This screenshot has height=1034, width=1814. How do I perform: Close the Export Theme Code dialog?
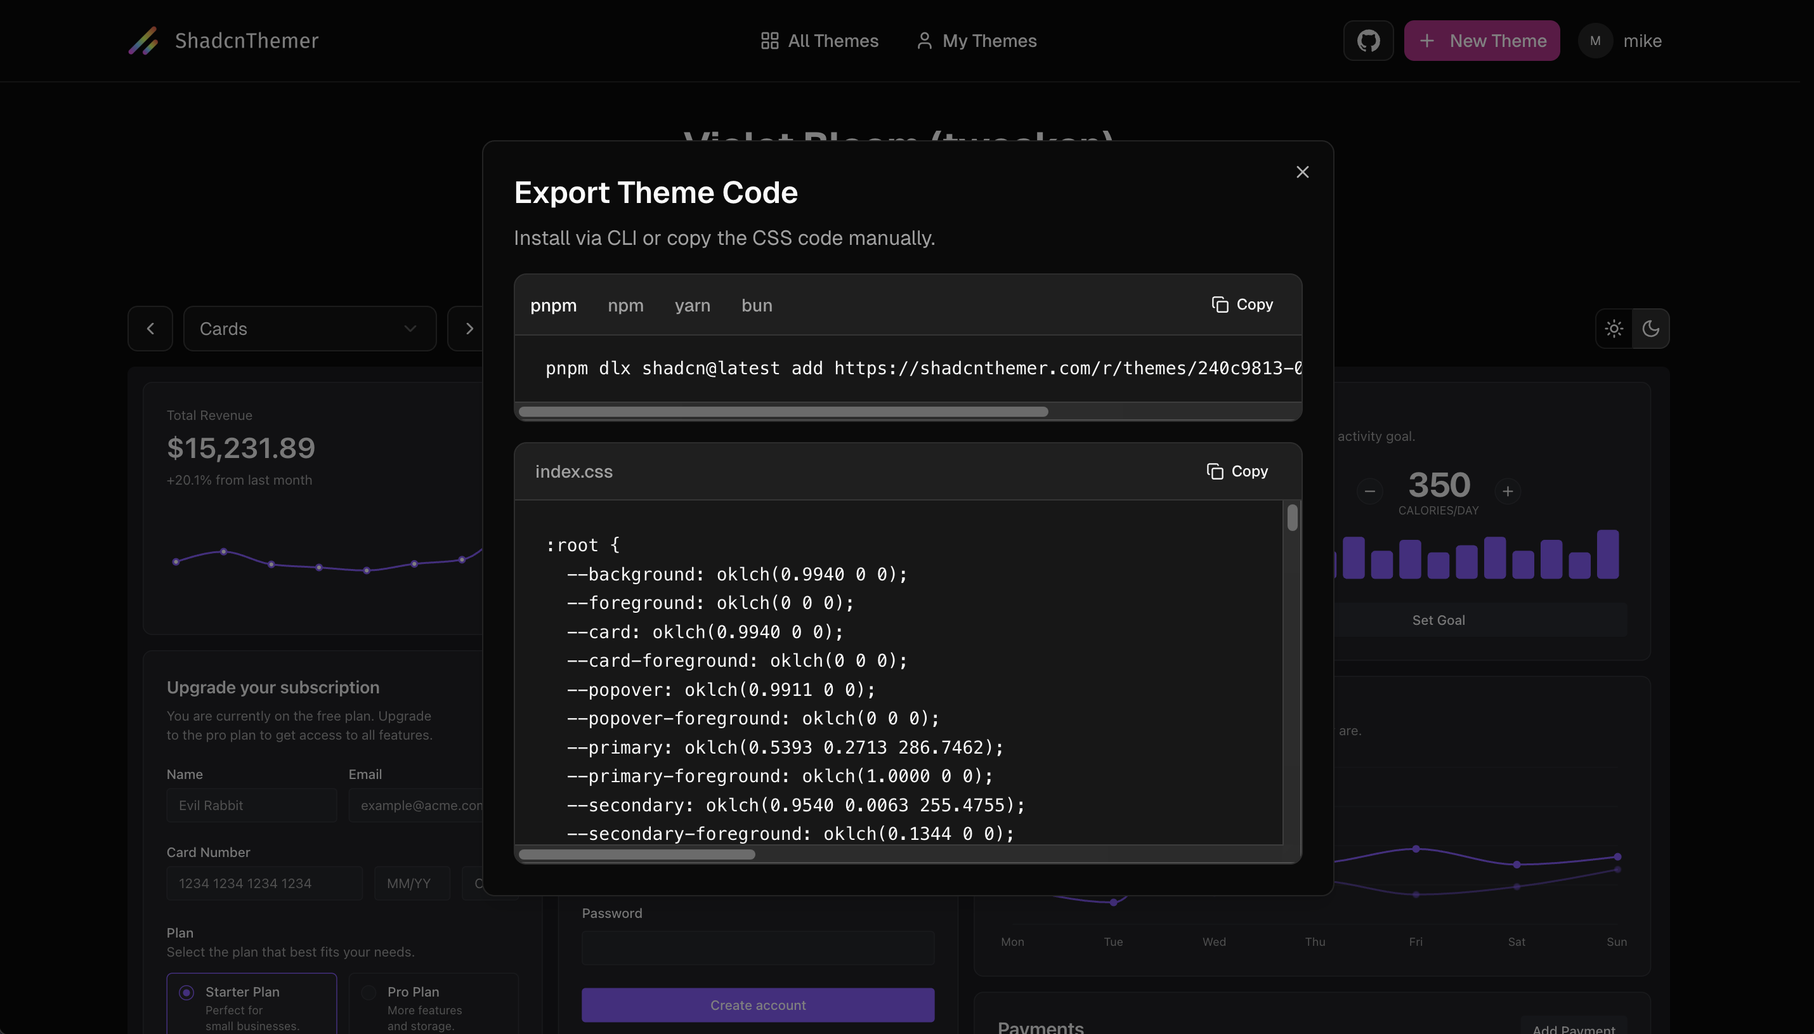click(x=1302, y=172)
